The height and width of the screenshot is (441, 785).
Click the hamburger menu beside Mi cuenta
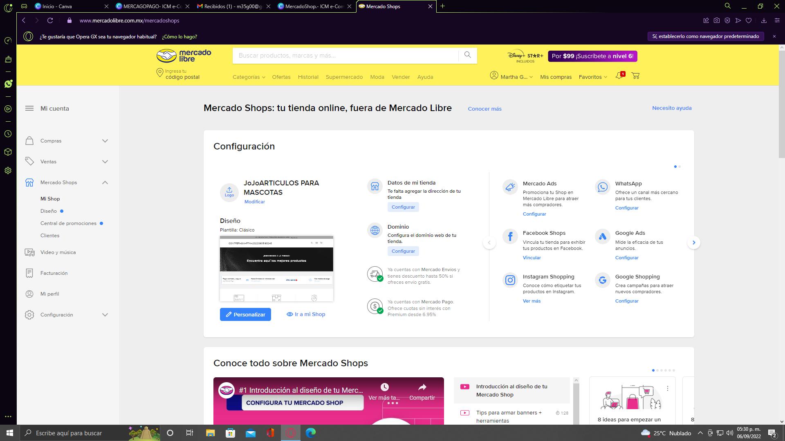[29, 108]
